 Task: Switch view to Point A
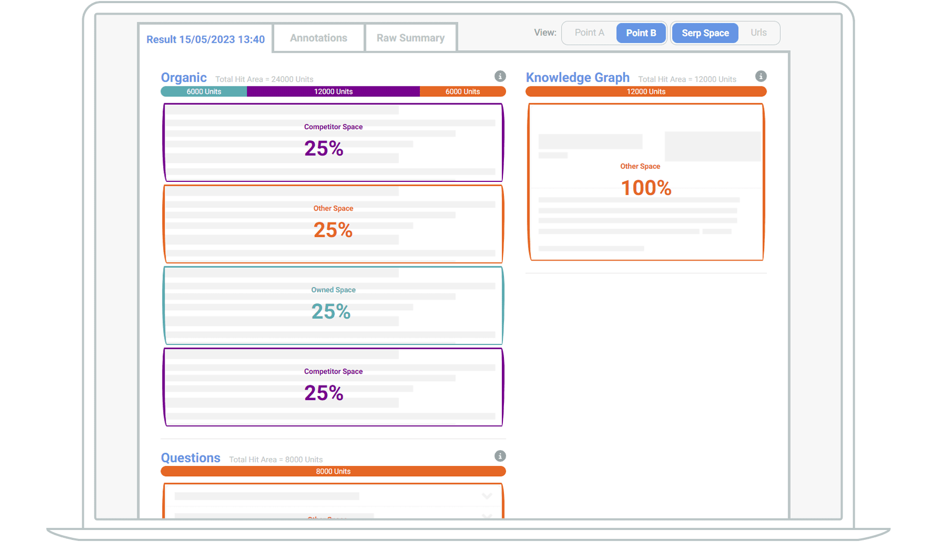tap(589, 33)
